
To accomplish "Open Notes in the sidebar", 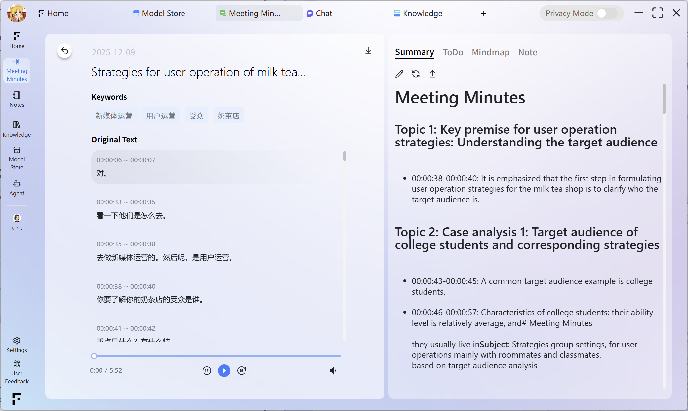I will (17, 99).
